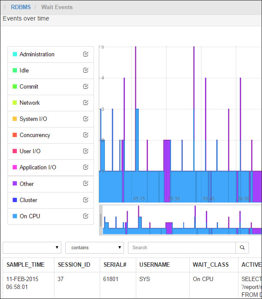Image resolution: width=262 pixels, height=299 pixels.
Task: Click the Application I/O check icon
Action: 86,167
